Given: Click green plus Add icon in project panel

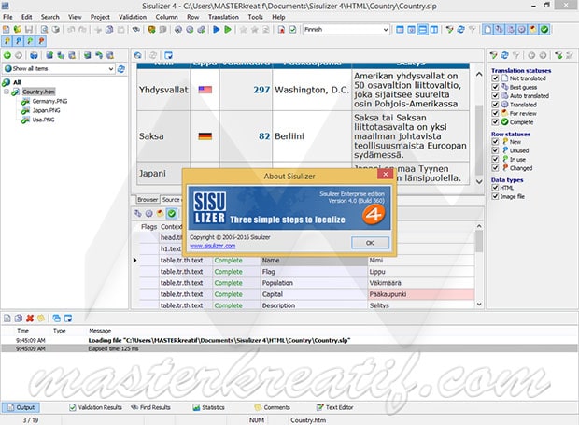Looking at the screenshot, I should (x=7, y=55).
